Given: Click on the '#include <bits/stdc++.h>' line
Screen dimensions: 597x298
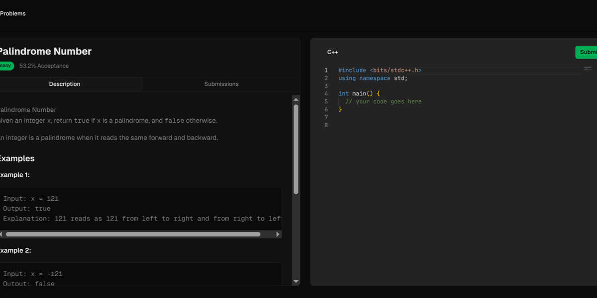Looking at the screenshot, I should pos(380,71).
